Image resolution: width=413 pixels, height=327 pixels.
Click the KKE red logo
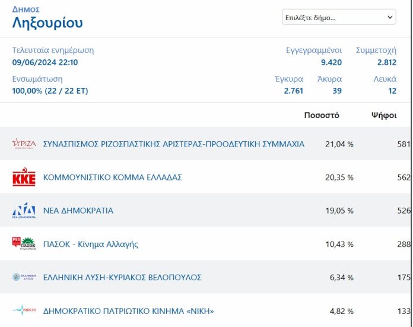[x=24, y=177]
